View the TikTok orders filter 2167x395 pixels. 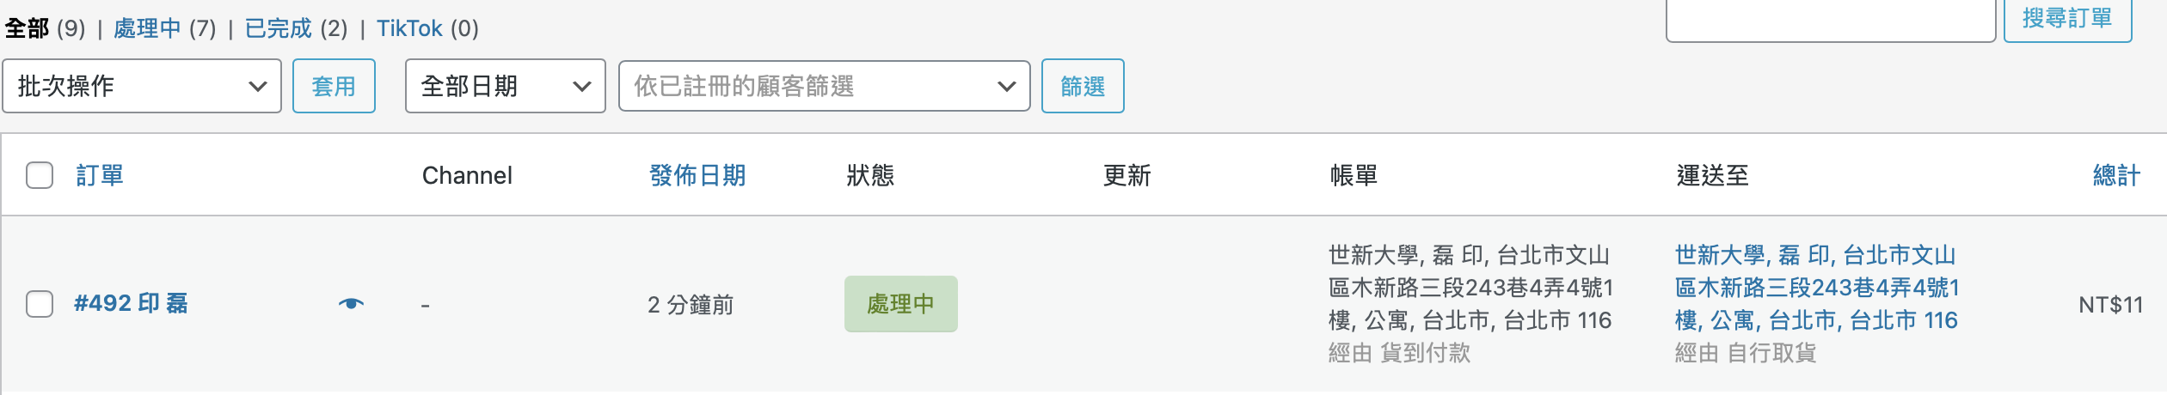[x=409, y=28]
